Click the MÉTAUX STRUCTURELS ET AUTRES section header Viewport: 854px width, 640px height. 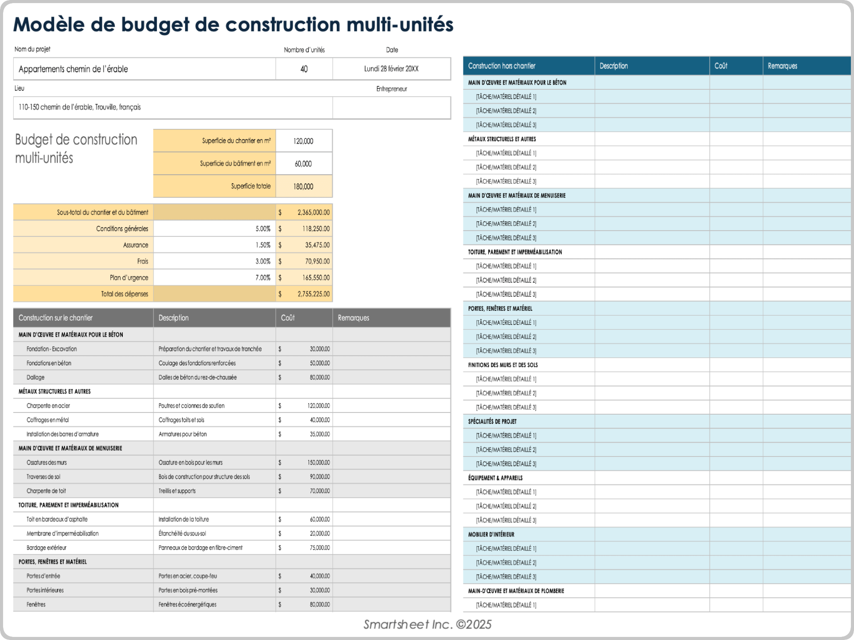54,391
